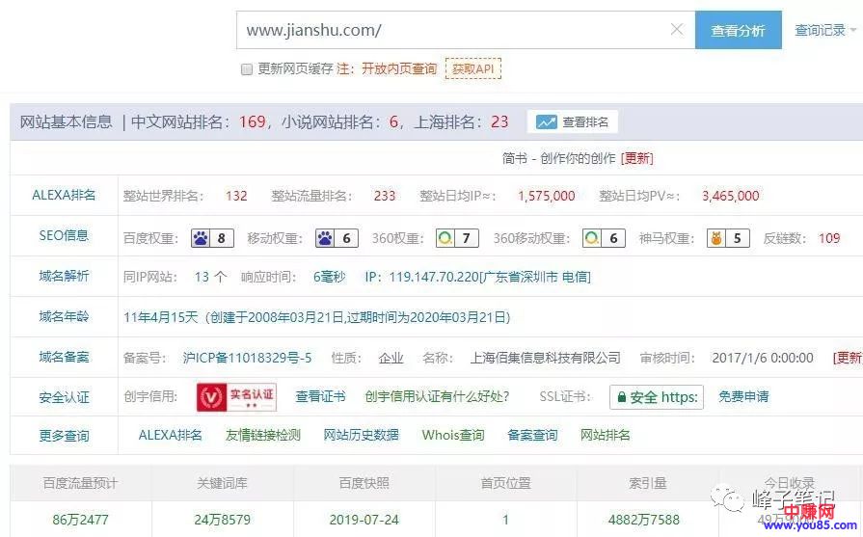The width and height of the screenshot is (863, 537).
Task: Open the Whois查询 link
Action: 453,435
